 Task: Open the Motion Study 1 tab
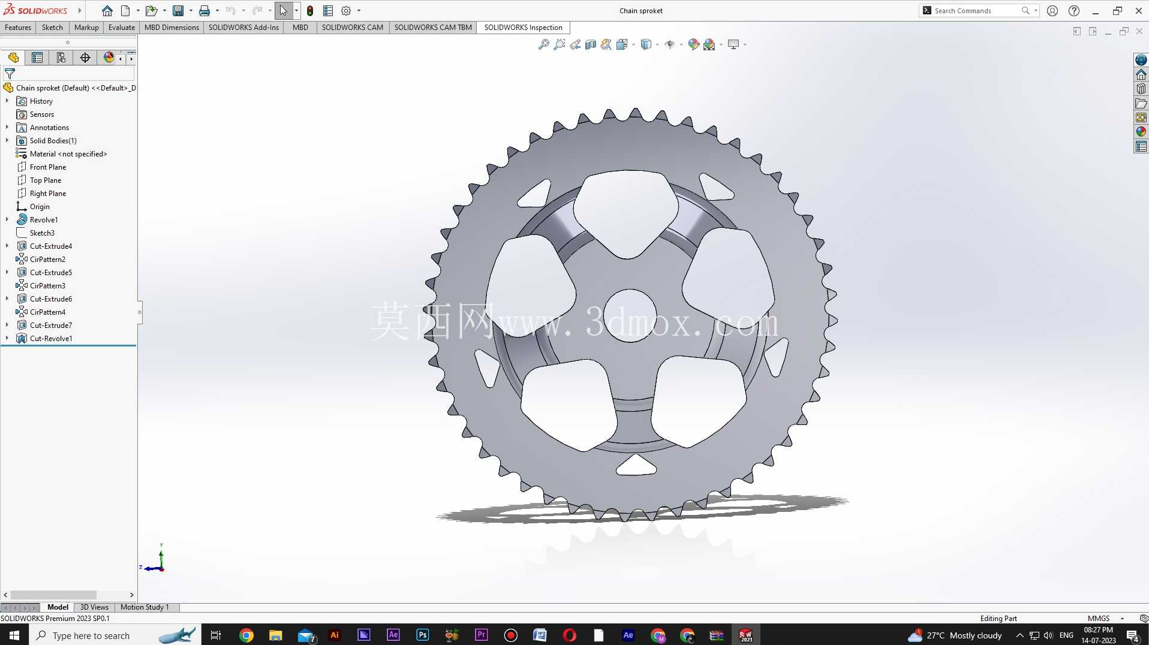(x=145, y=607)
